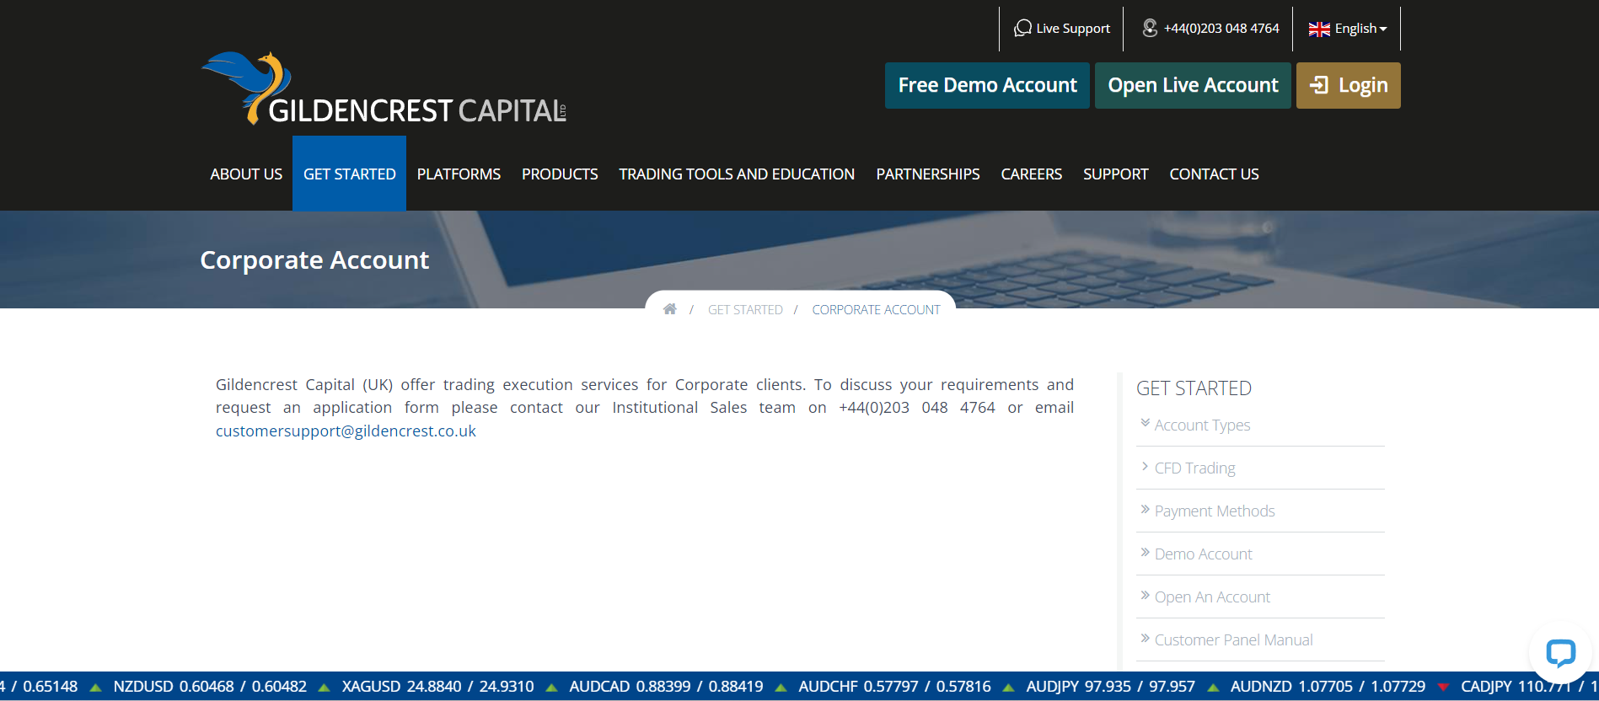Screen dimensions: 1599x701
Task: Open the Contact Us menu item
Action: pos(1214,174)
